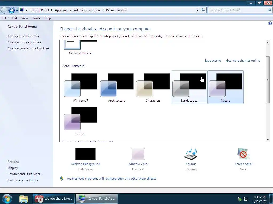Open the recent pages dropdown arrow
Screen dimensions: 273x204
17,10
